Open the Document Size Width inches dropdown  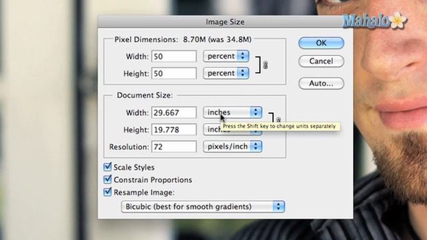click(232, 113)
